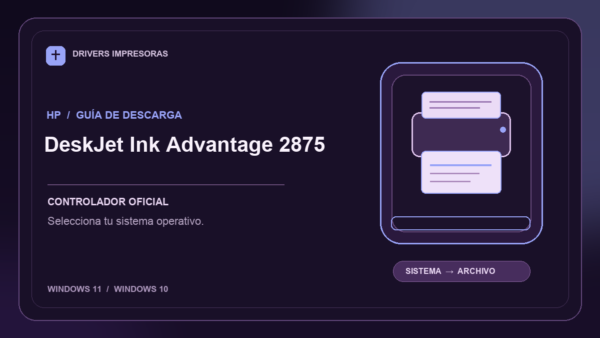Image resolution: width=600 pixels, height=338 pixels.
Task: Select the DRIVERS IMPRESORAS brand text
Action: click(x=120, y=54)
